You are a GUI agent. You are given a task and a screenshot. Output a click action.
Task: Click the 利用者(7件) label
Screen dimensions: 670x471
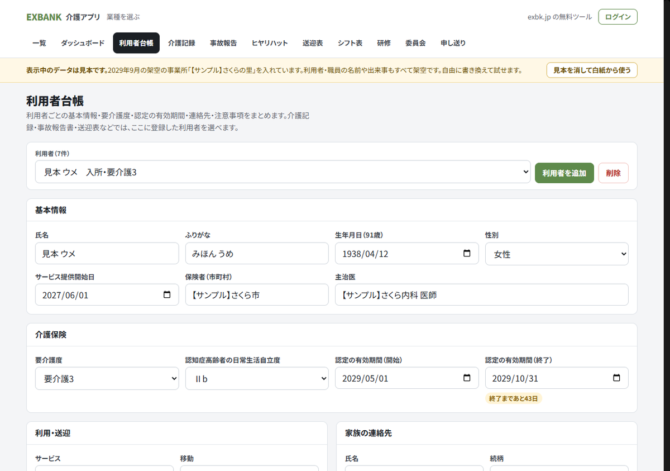52,153
